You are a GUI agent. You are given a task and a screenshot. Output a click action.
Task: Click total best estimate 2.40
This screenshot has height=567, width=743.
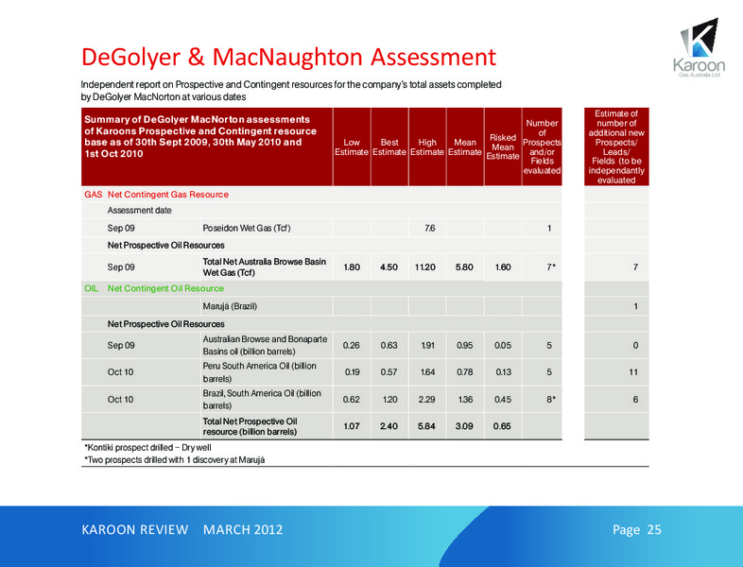coord(389,426)
